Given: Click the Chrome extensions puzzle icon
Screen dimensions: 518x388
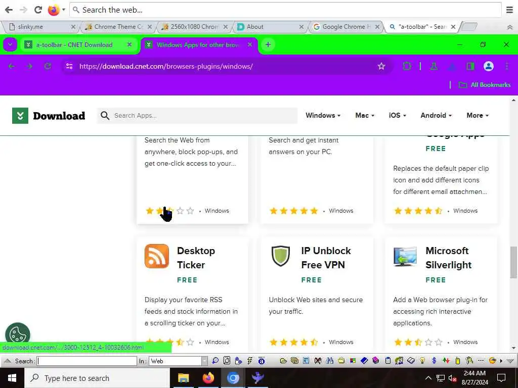Looking at the screenshot, I should pyautogui.click(x=407, y=66).
